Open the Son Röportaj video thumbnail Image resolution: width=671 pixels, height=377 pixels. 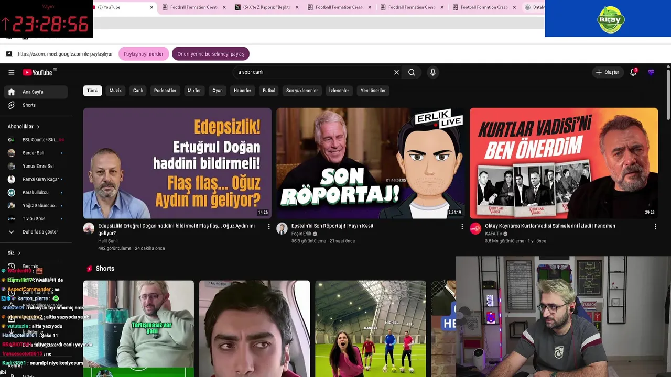click(x=370, y=163)
